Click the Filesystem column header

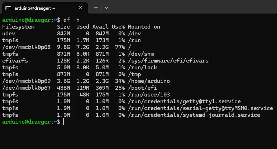[18, 27]
